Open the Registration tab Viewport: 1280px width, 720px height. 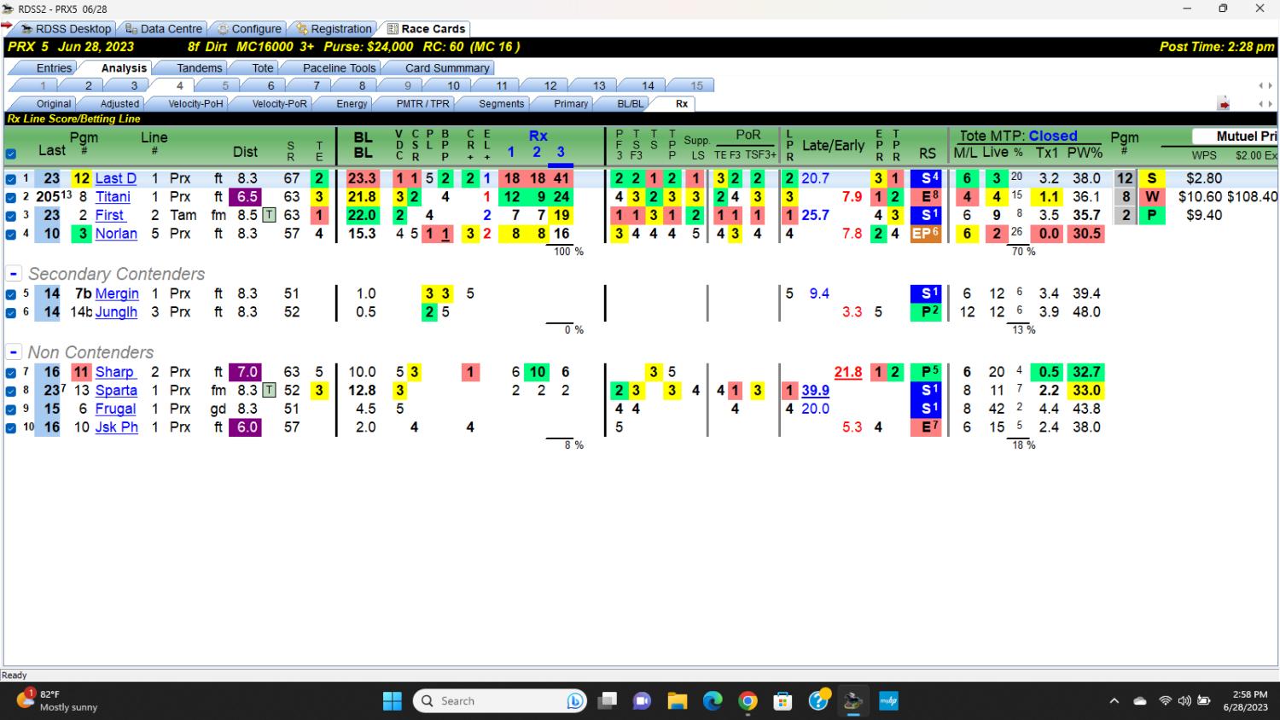click(x=334, y=28)
